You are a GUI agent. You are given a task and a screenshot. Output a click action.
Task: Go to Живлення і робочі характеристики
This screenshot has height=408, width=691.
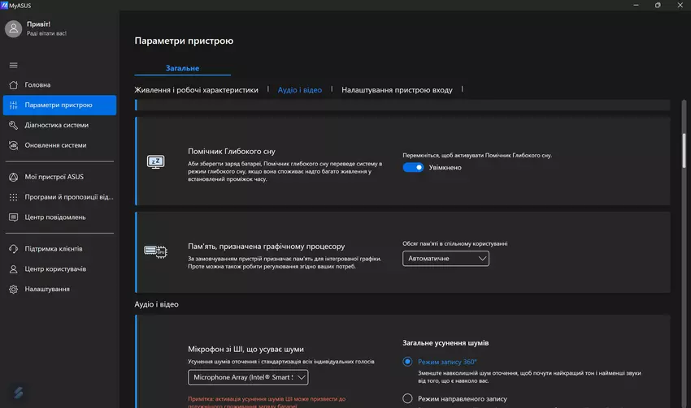click(x=196, y=90)
